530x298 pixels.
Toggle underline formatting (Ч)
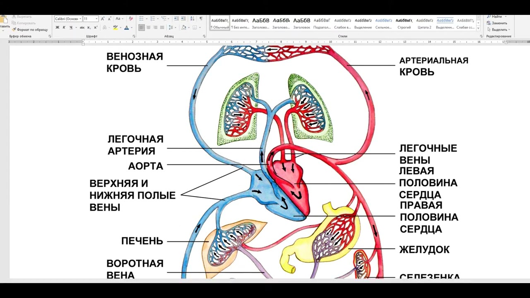71,27
